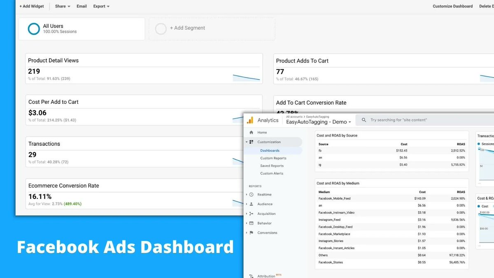Open the Export dropdown menu
Screen dimensions: 494x278
coord(101,7)
